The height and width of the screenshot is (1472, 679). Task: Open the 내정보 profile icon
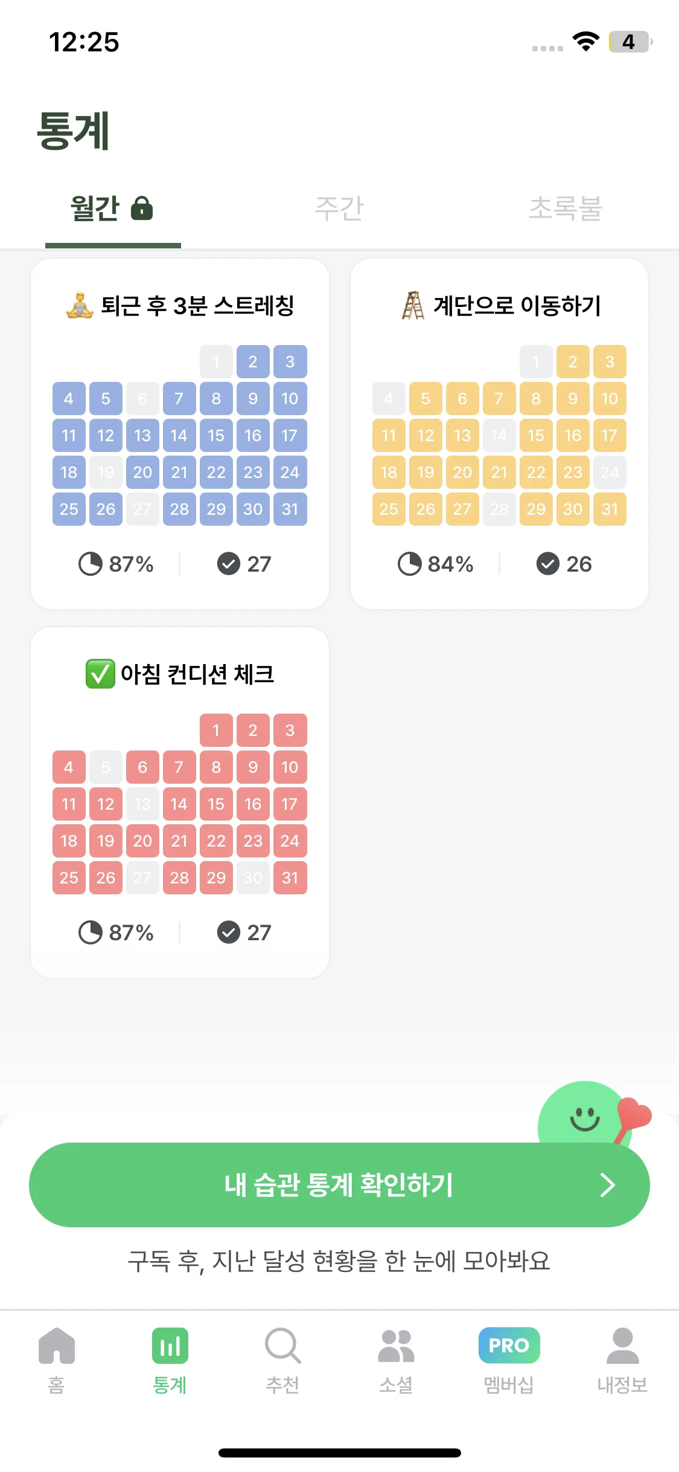tap(622, 1345)
